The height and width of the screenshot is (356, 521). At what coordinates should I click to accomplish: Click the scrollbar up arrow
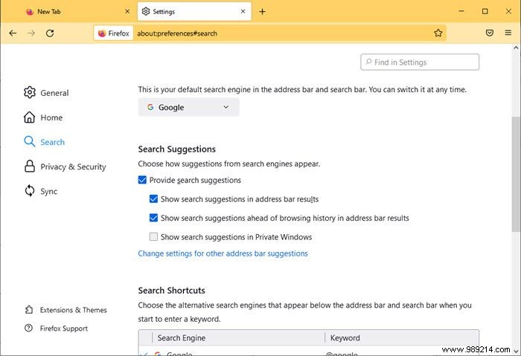click(516, 48)
